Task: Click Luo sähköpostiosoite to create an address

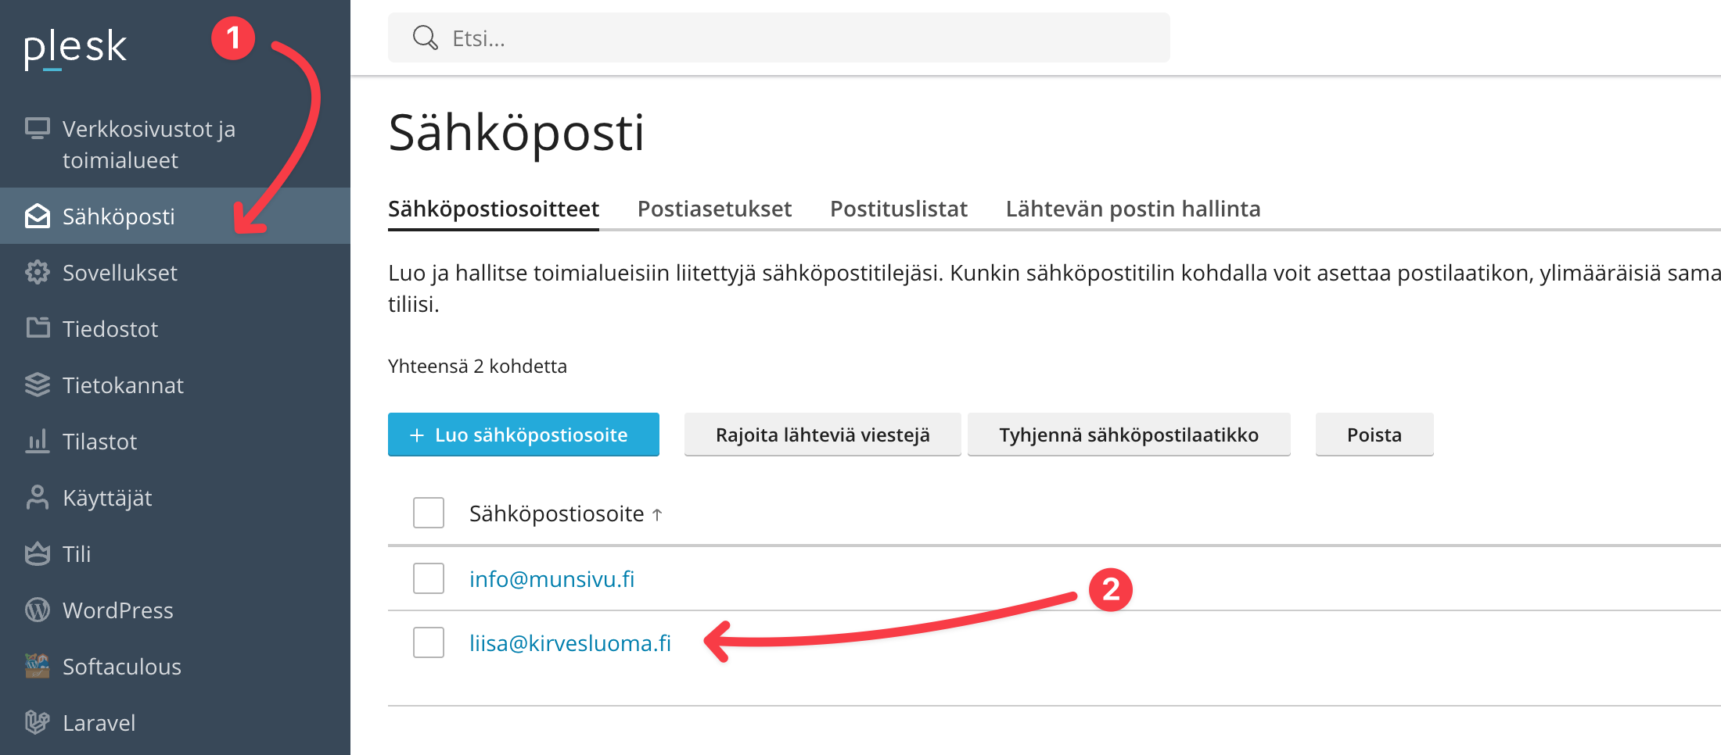Action: 523,435
